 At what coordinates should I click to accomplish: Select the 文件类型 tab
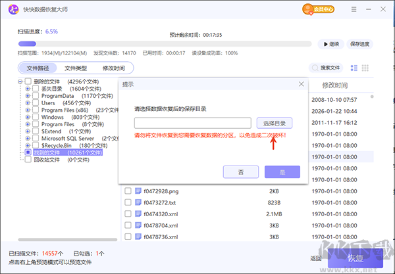tap(76, 68)
